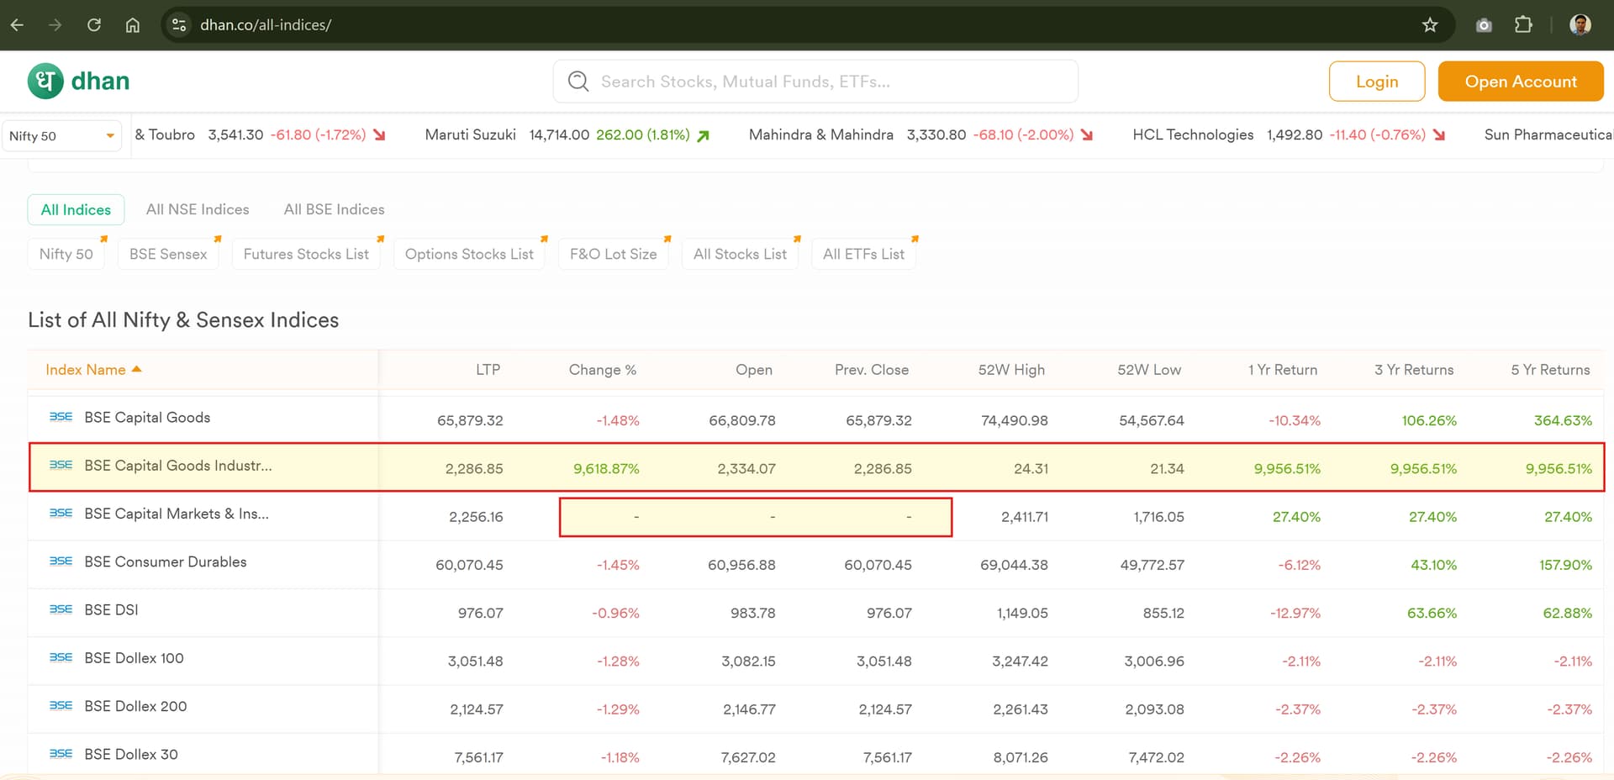Open the browser profile avatar

1580,25
